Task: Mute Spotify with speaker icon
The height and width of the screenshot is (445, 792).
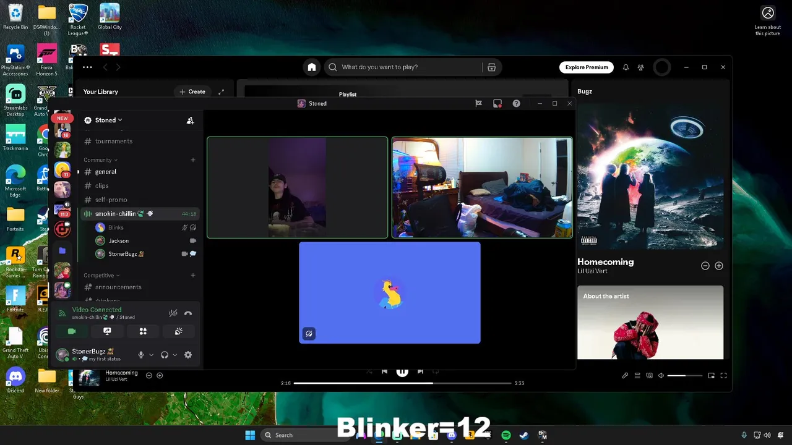Action: pyautogui.click(x=661, y=376)
